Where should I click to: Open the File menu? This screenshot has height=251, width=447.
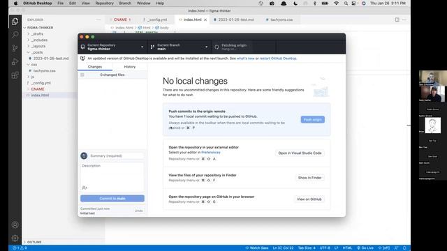click(61, 3)
